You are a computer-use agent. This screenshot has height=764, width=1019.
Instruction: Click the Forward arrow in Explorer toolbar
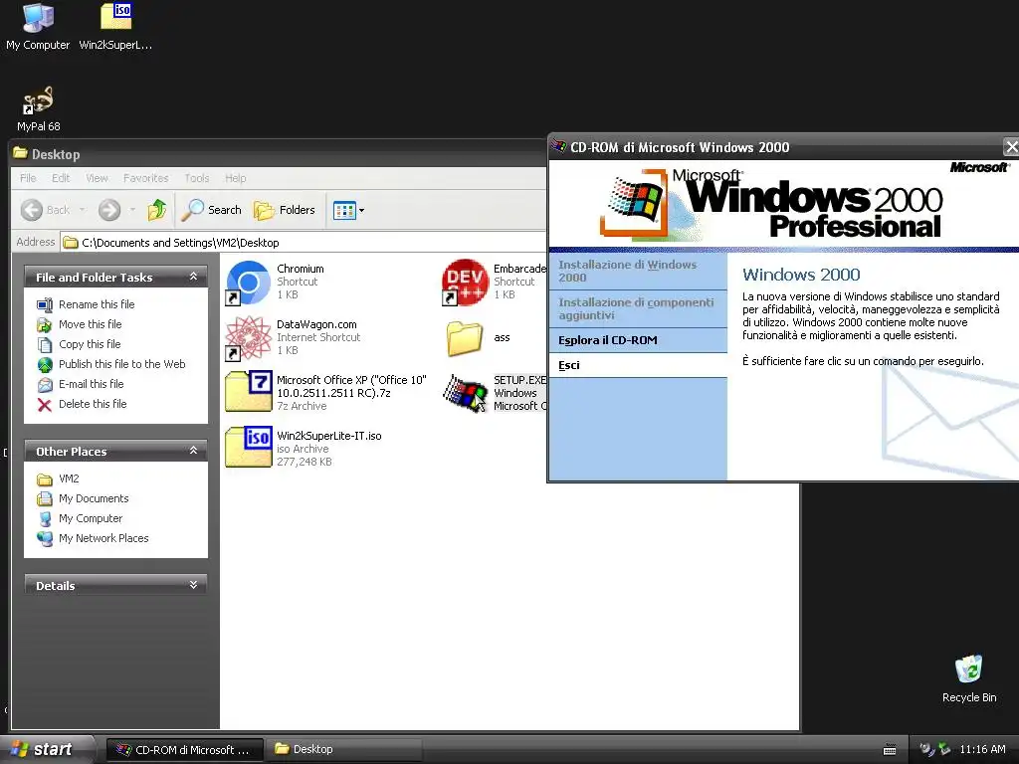(x=109, y=210)
